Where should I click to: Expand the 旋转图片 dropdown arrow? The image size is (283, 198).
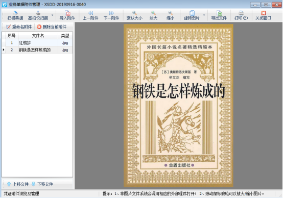tap(204, 15)
